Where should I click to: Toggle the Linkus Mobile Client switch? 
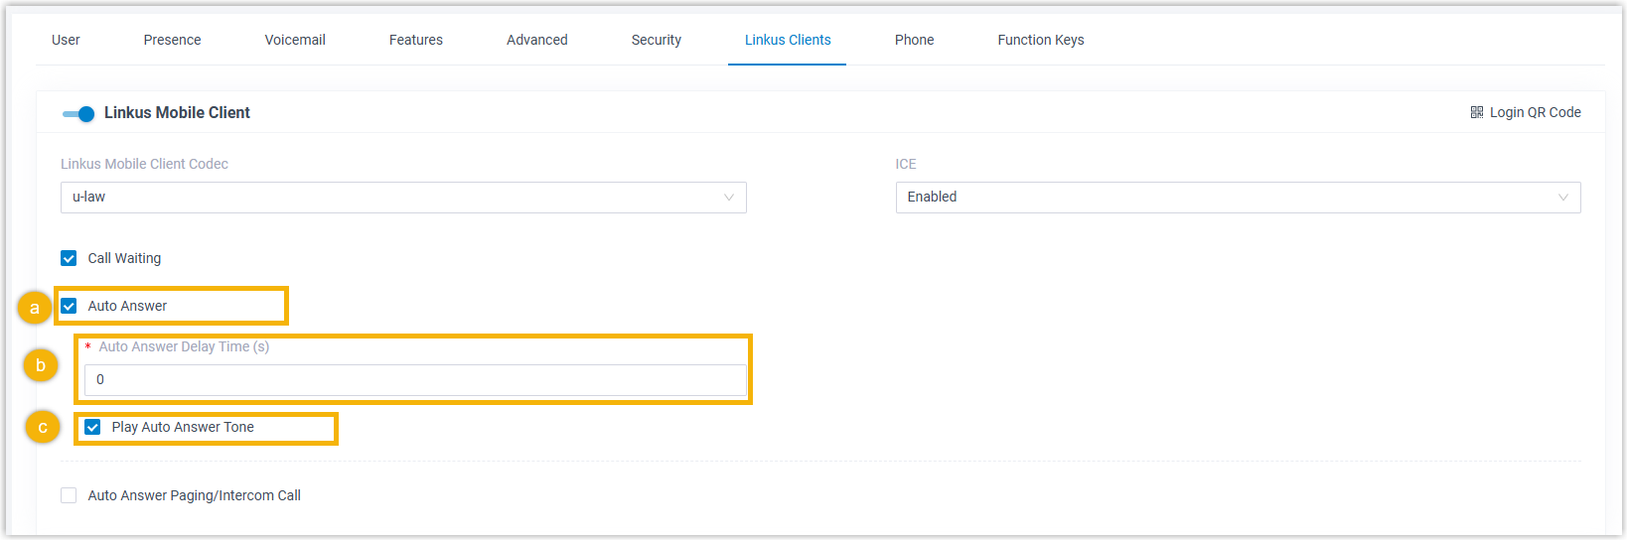click(x=78, y=113)
